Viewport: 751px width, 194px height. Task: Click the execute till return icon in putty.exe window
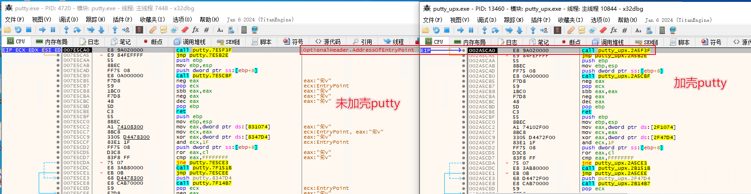click(115, 30)
